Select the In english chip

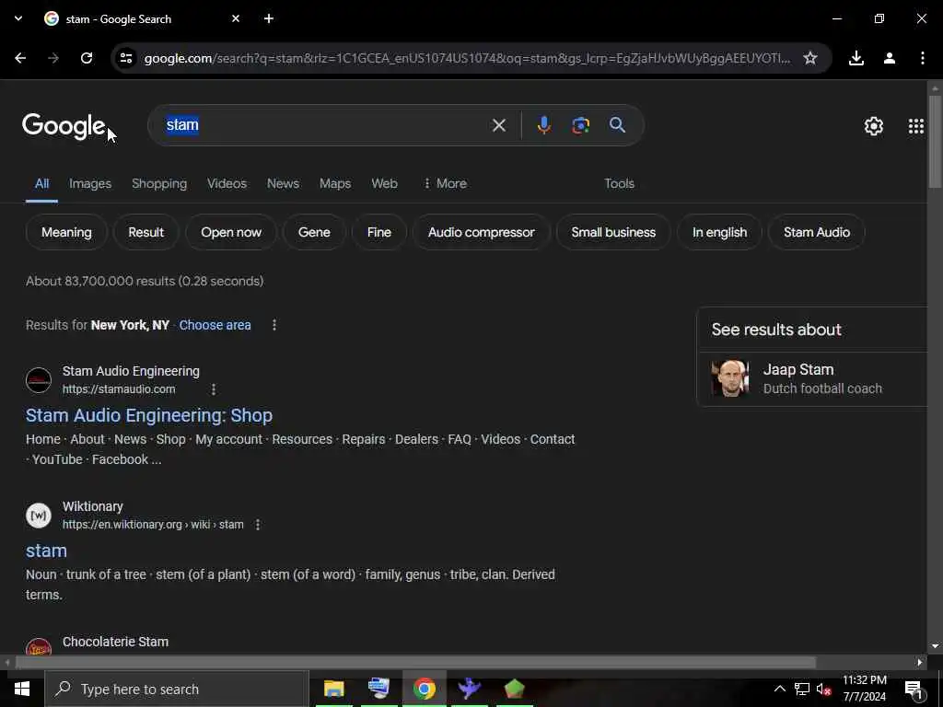pos(719,232)
